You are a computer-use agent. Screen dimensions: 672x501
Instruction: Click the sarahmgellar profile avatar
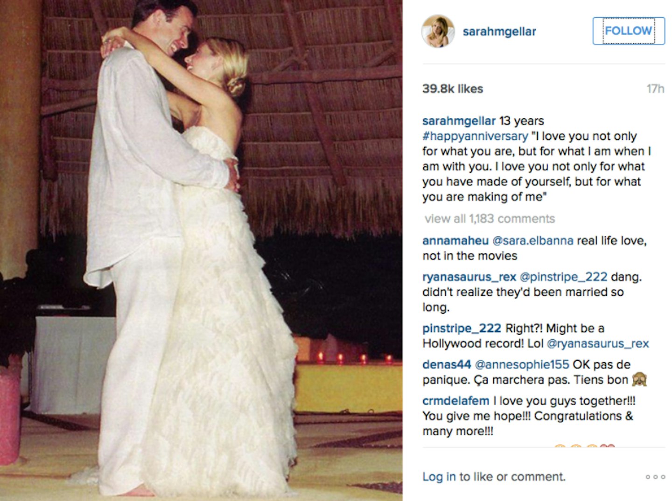pos(438,31)
